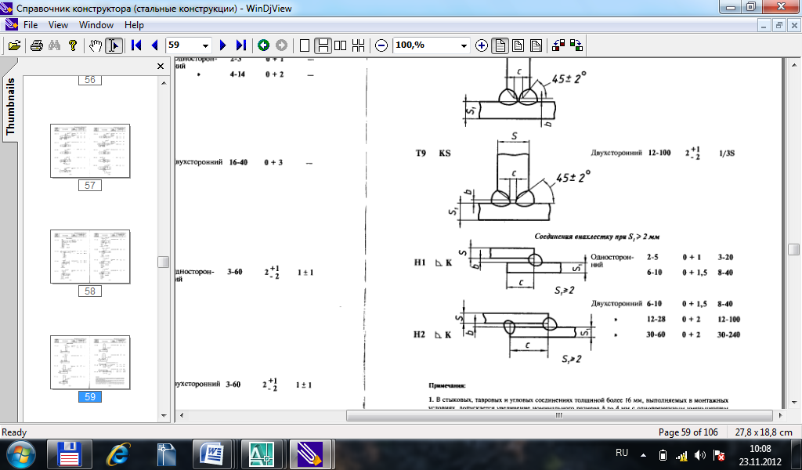
Task: Click the WinDjView document icon in menu bar
Action: point(10,24)
